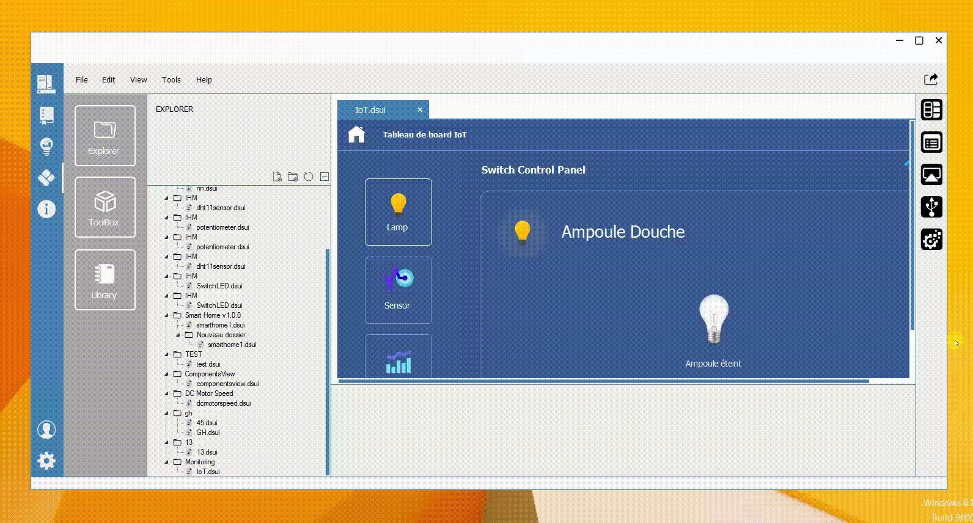This screenshot has height=523, width=973.
Task: Open the user account icon
Action: (46, 430)
